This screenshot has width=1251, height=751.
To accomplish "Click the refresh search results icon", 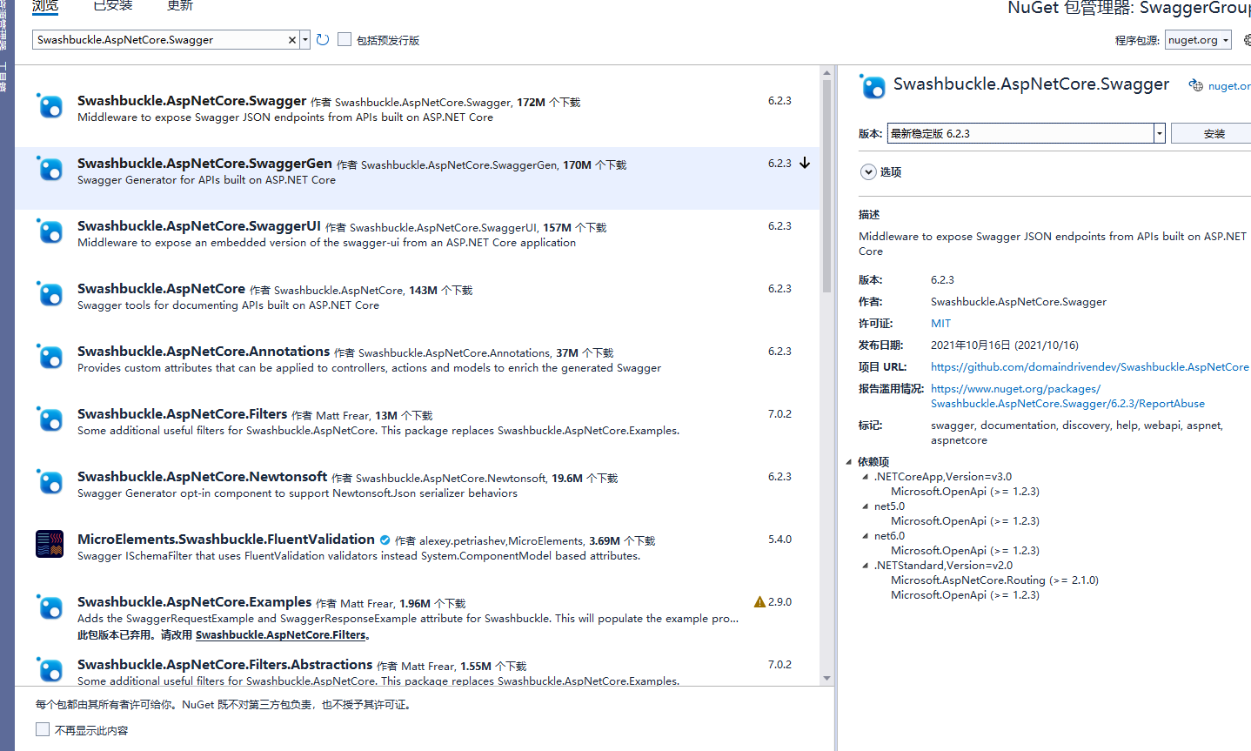I will [322, 39].
